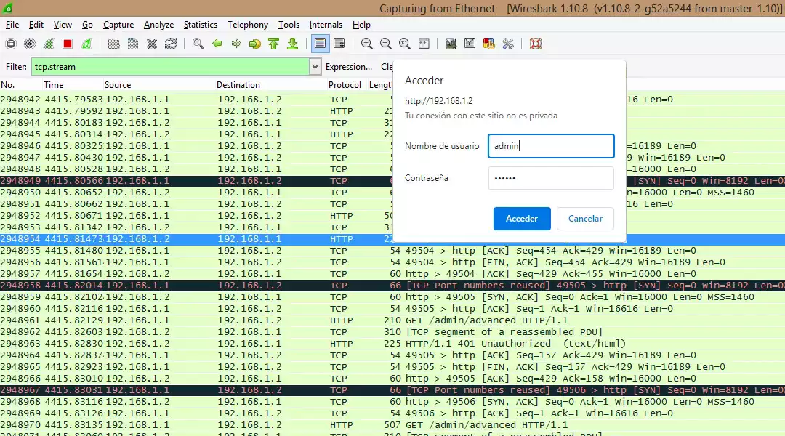Expand the filter history dropdown arrow
Screen dimensions: 785x436
click(x=315, y=67)
